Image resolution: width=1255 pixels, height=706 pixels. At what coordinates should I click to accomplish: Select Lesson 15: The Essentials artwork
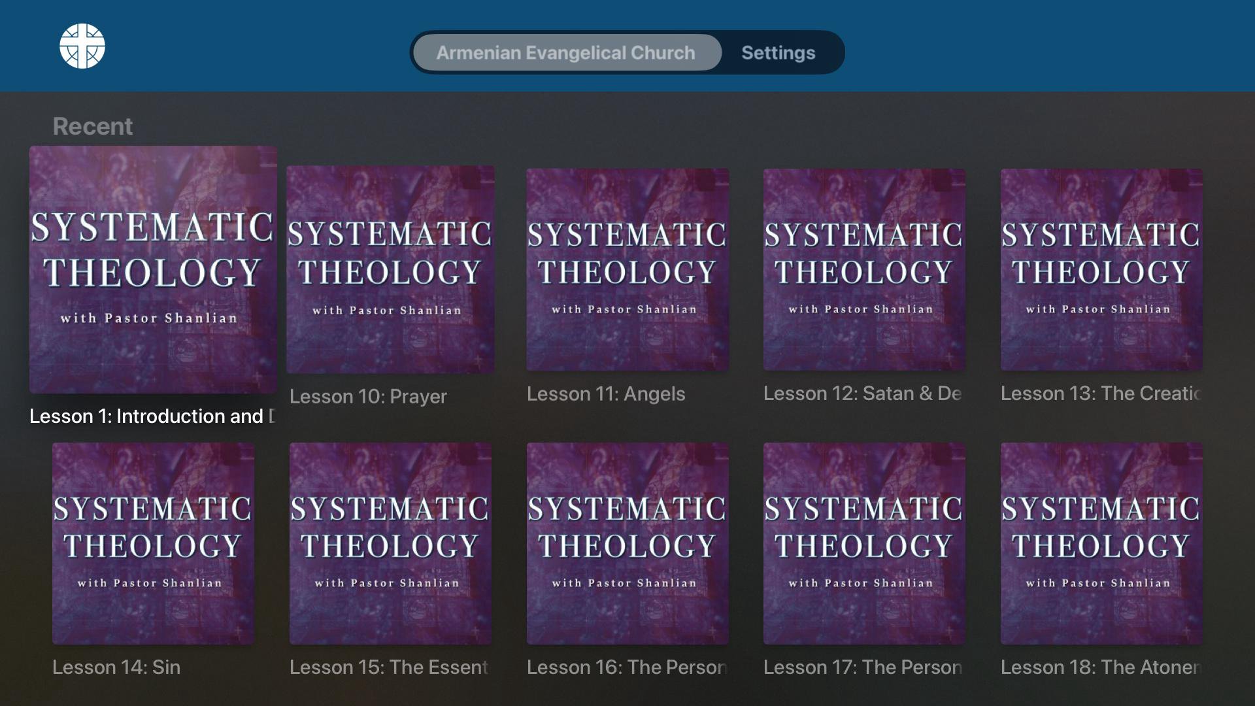click(x=390, y=544)
